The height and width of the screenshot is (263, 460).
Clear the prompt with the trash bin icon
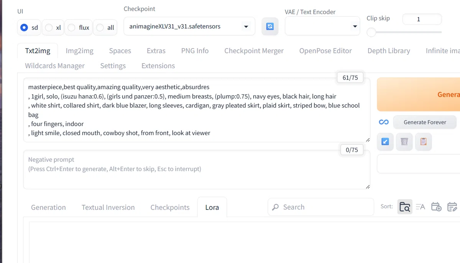404,142
